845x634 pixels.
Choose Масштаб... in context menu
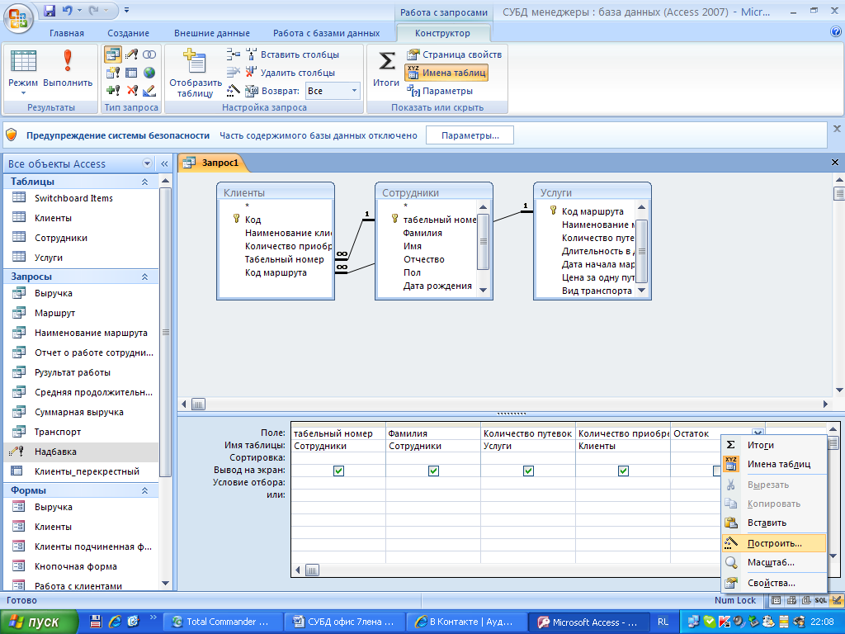coord(774,562)
